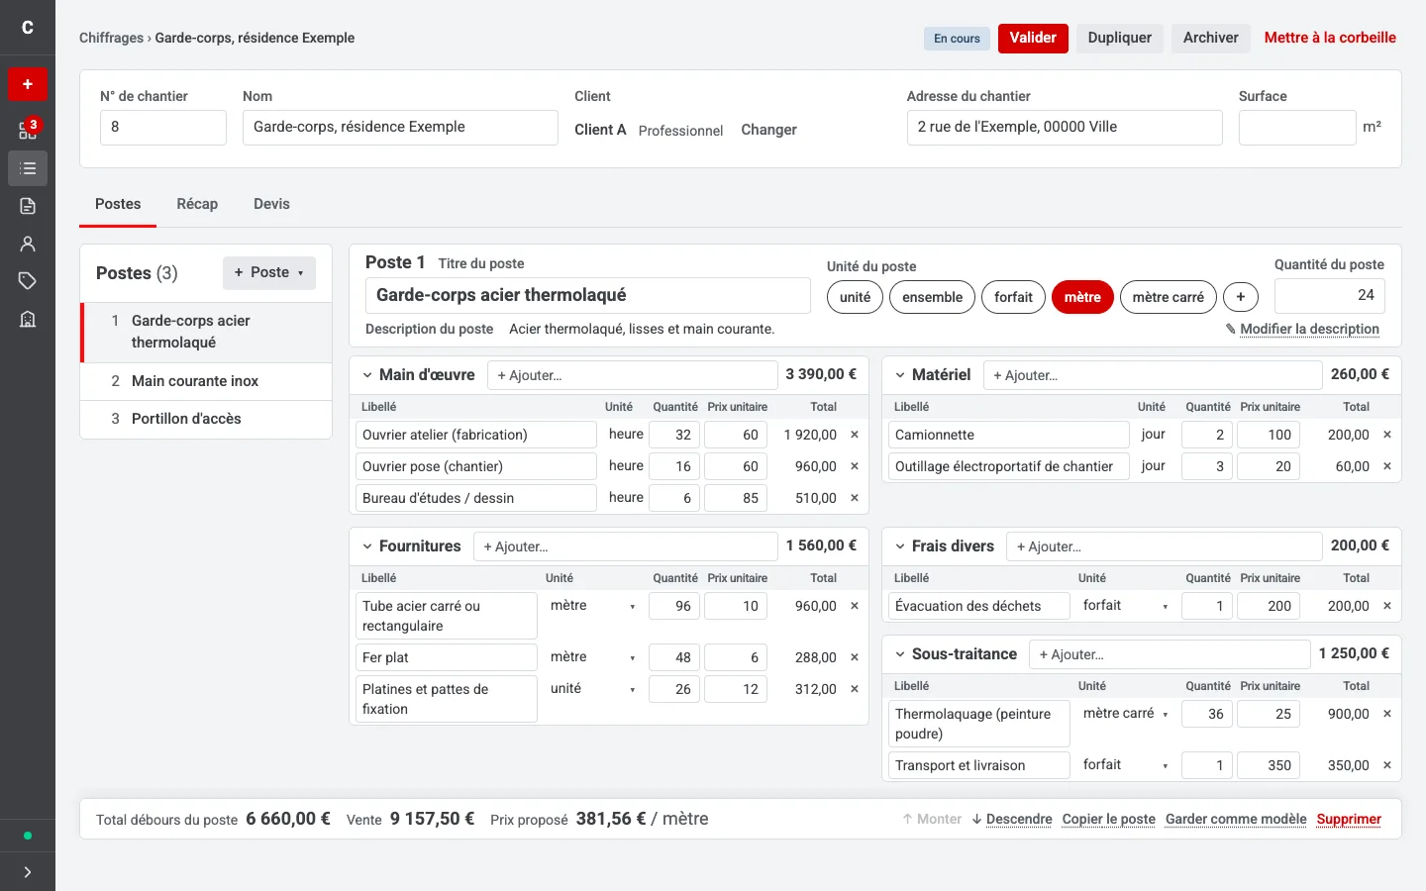Click the Dupliquer button
The width and height of the screenshot is (1426, 891).
pos(1120,38)
